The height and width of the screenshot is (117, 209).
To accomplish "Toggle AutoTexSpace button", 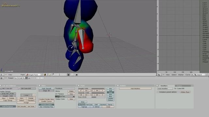I will tap(8, 106).
